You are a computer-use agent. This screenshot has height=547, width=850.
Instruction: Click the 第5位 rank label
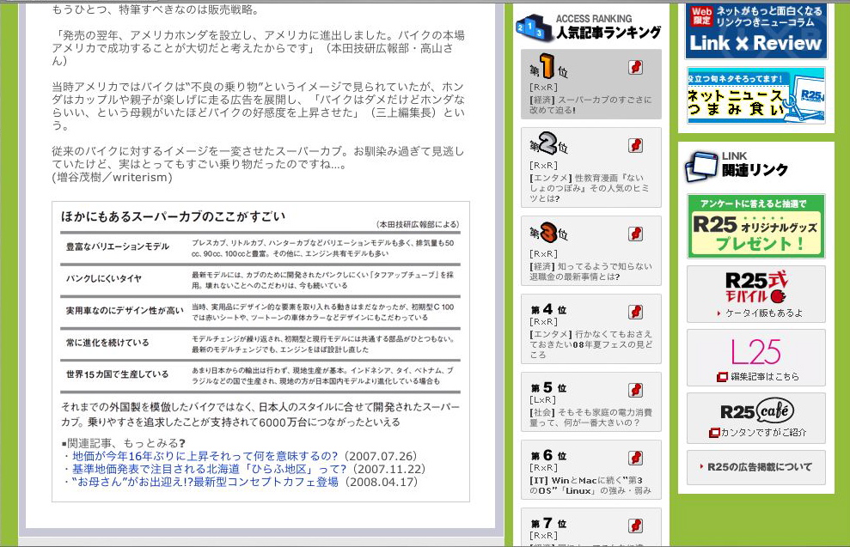[x=548, y=388]
